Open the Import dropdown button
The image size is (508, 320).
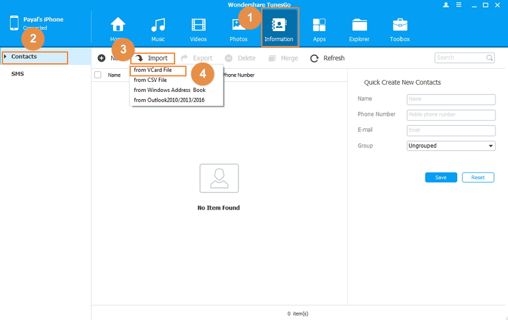click(153, 59)
